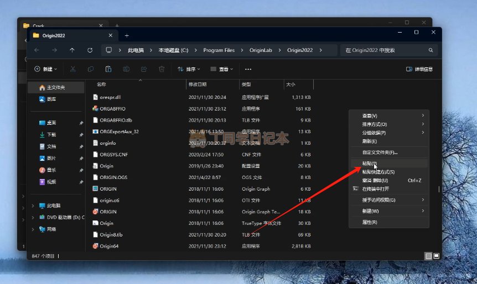Add a new tab with plus button

point(127,35)
